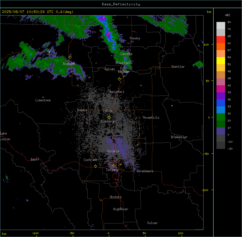Click the 100 tick on the vertical axis

pyautogui.click(x=206, y=44)
